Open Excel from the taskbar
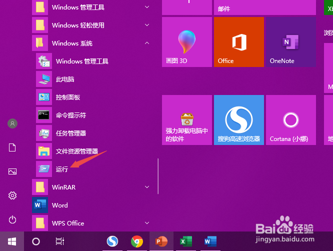This screenshot has width=333, height=251. tap(186, 241)
